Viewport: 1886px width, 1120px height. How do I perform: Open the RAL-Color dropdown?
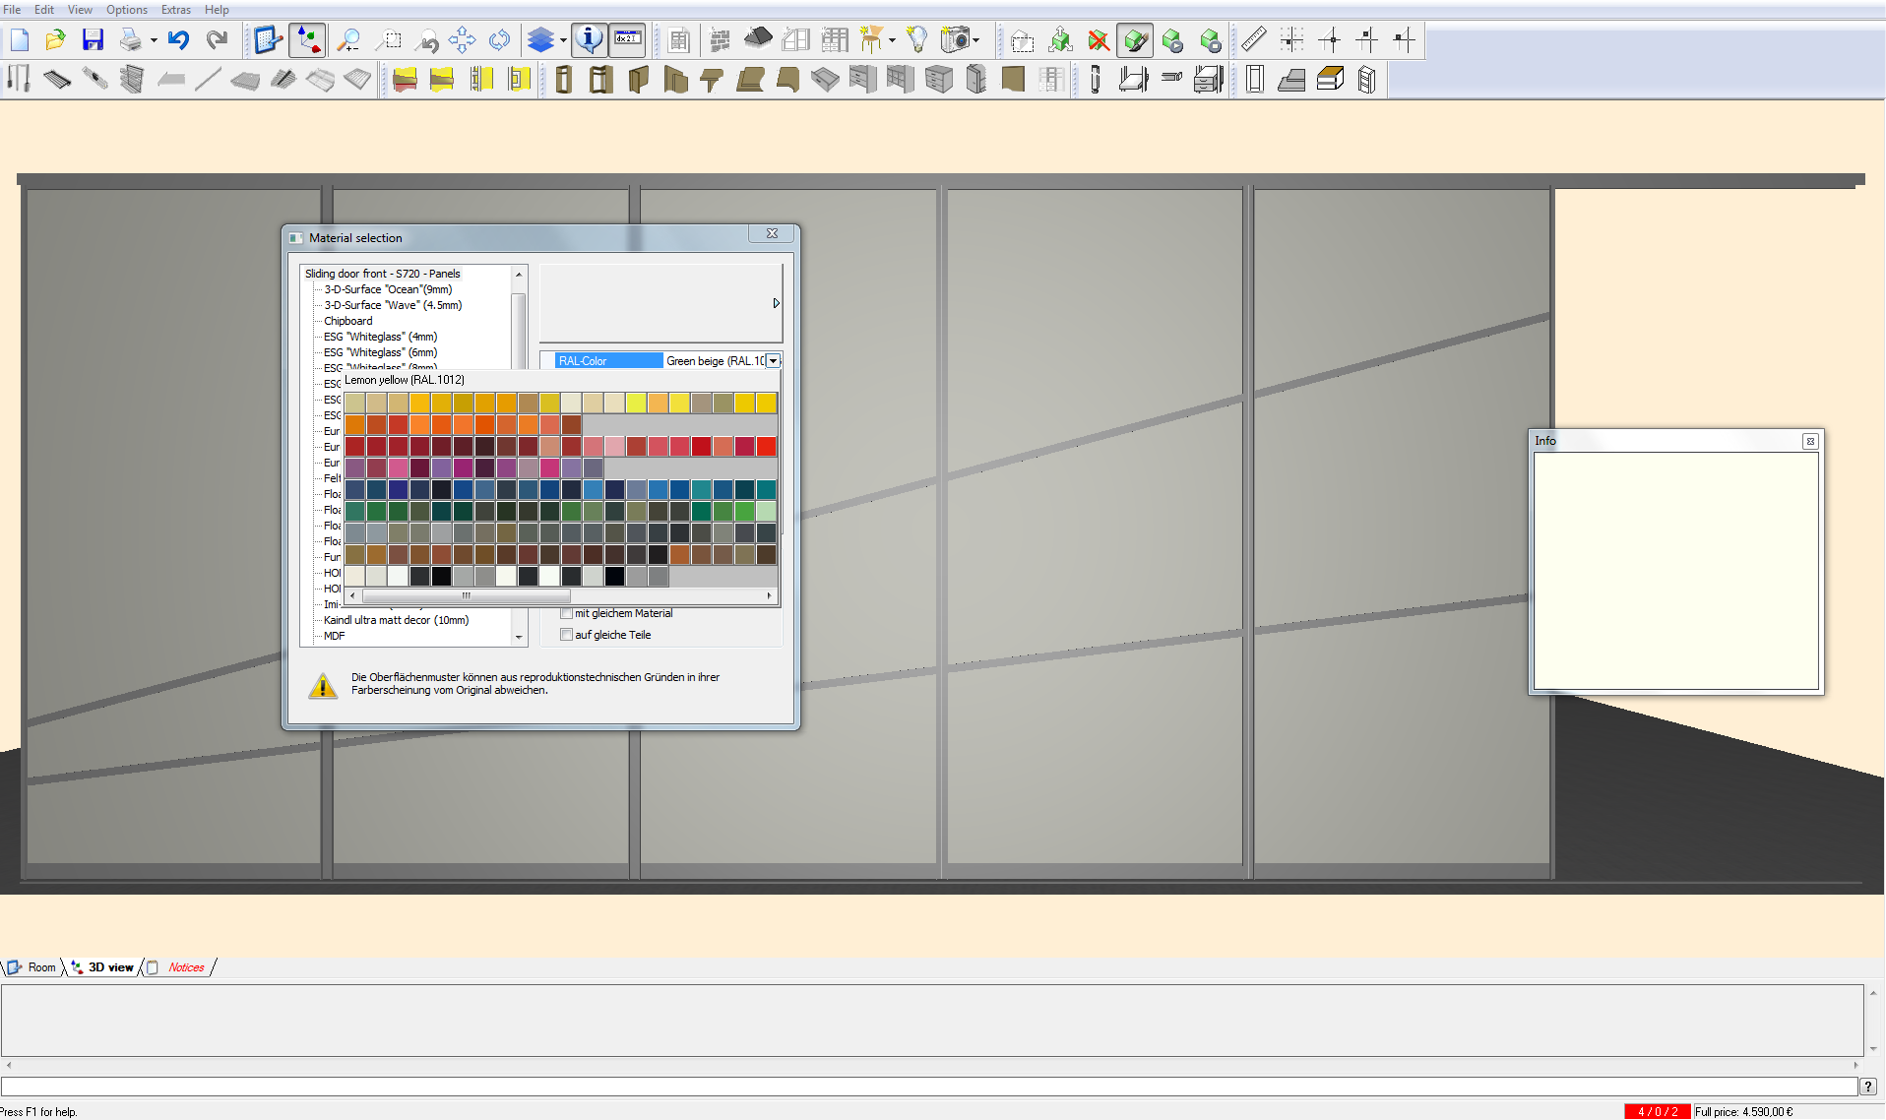(774, 360)
